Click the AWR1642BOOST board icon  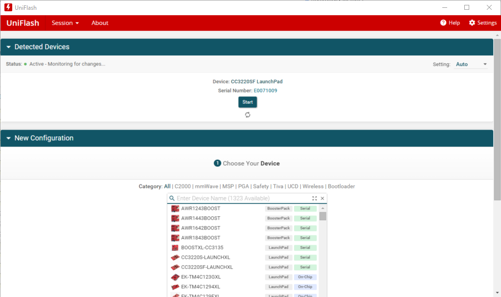[175, 228]
